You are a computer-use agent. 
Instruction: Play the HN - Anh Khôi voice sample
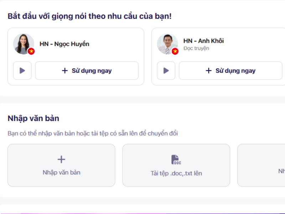click(166, 71)
